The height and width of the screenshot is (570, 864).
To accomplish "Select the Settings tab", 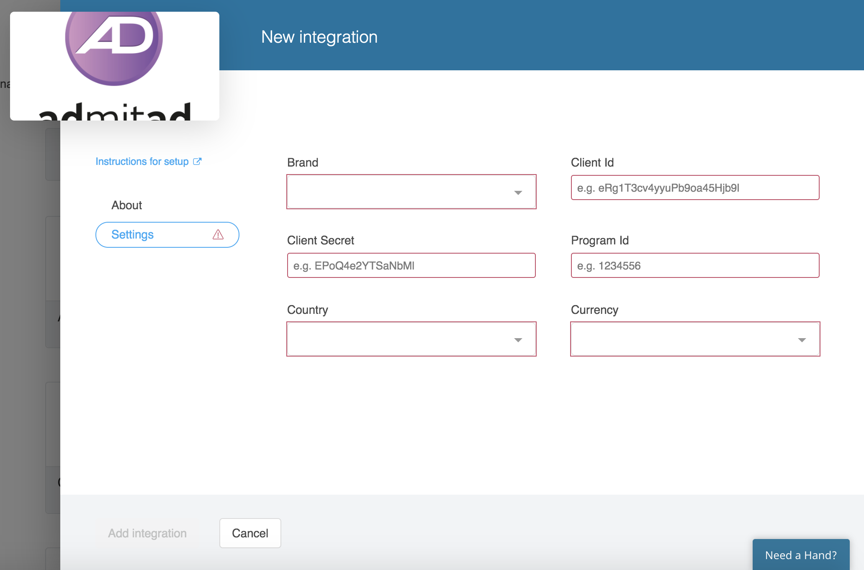I will pyautogui.click(x=133, y=235).
